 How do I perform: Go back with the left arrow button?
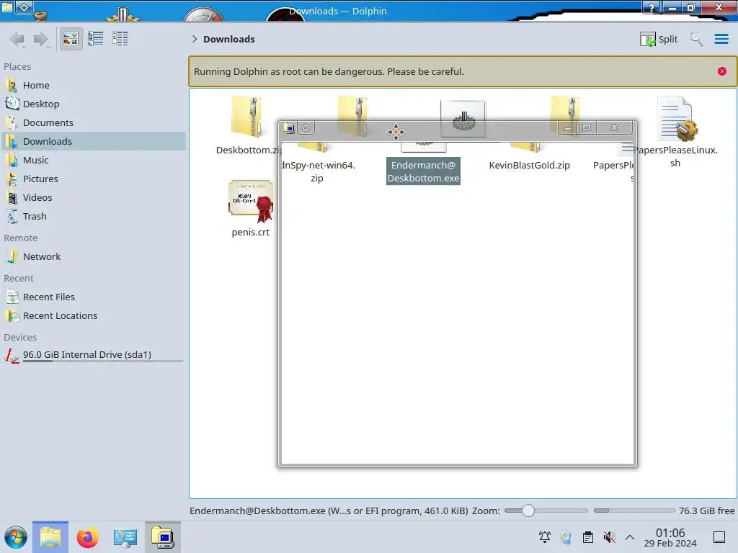click(17, 39)
